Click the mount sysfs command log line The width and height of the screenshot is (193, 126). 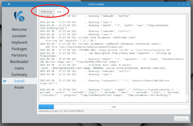(104, 27)
